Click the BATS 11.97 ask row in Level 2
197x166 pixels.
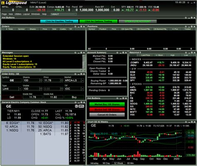(x=52, y=134)
